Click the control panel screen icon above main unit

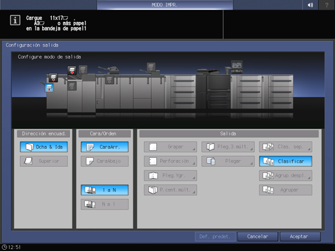click(237, 67)
